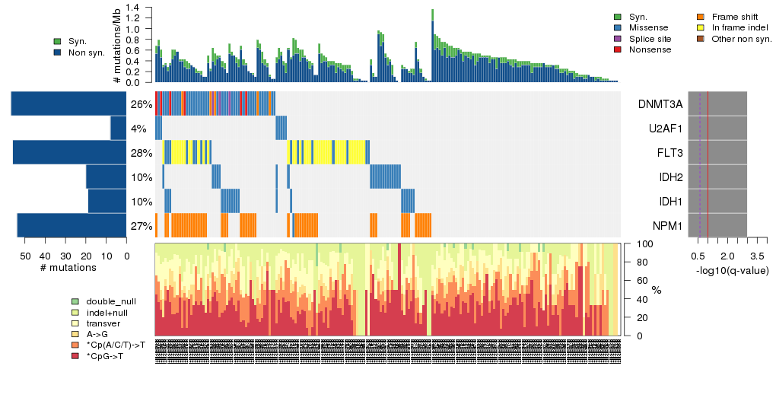The width and height of the screenshot is (776, 420).
Task: Select the Splice site purple legend swatch
Action: coord(618,38)
